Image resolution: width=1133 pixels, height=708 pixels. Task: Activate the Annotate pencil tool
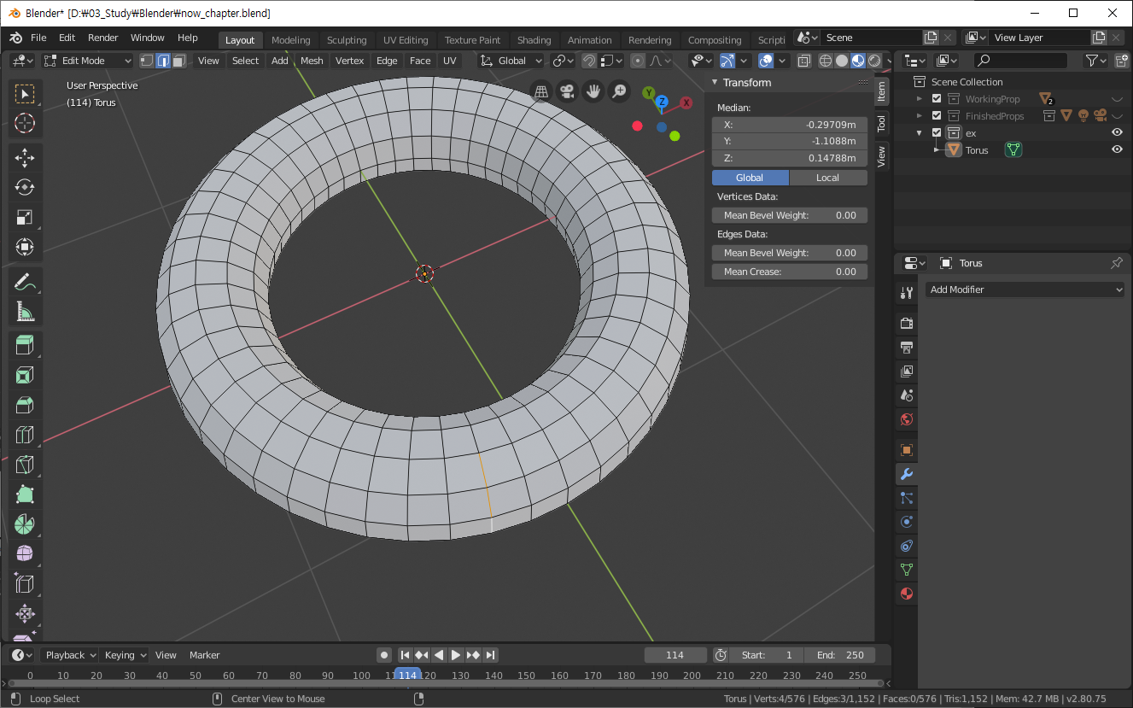25,281
